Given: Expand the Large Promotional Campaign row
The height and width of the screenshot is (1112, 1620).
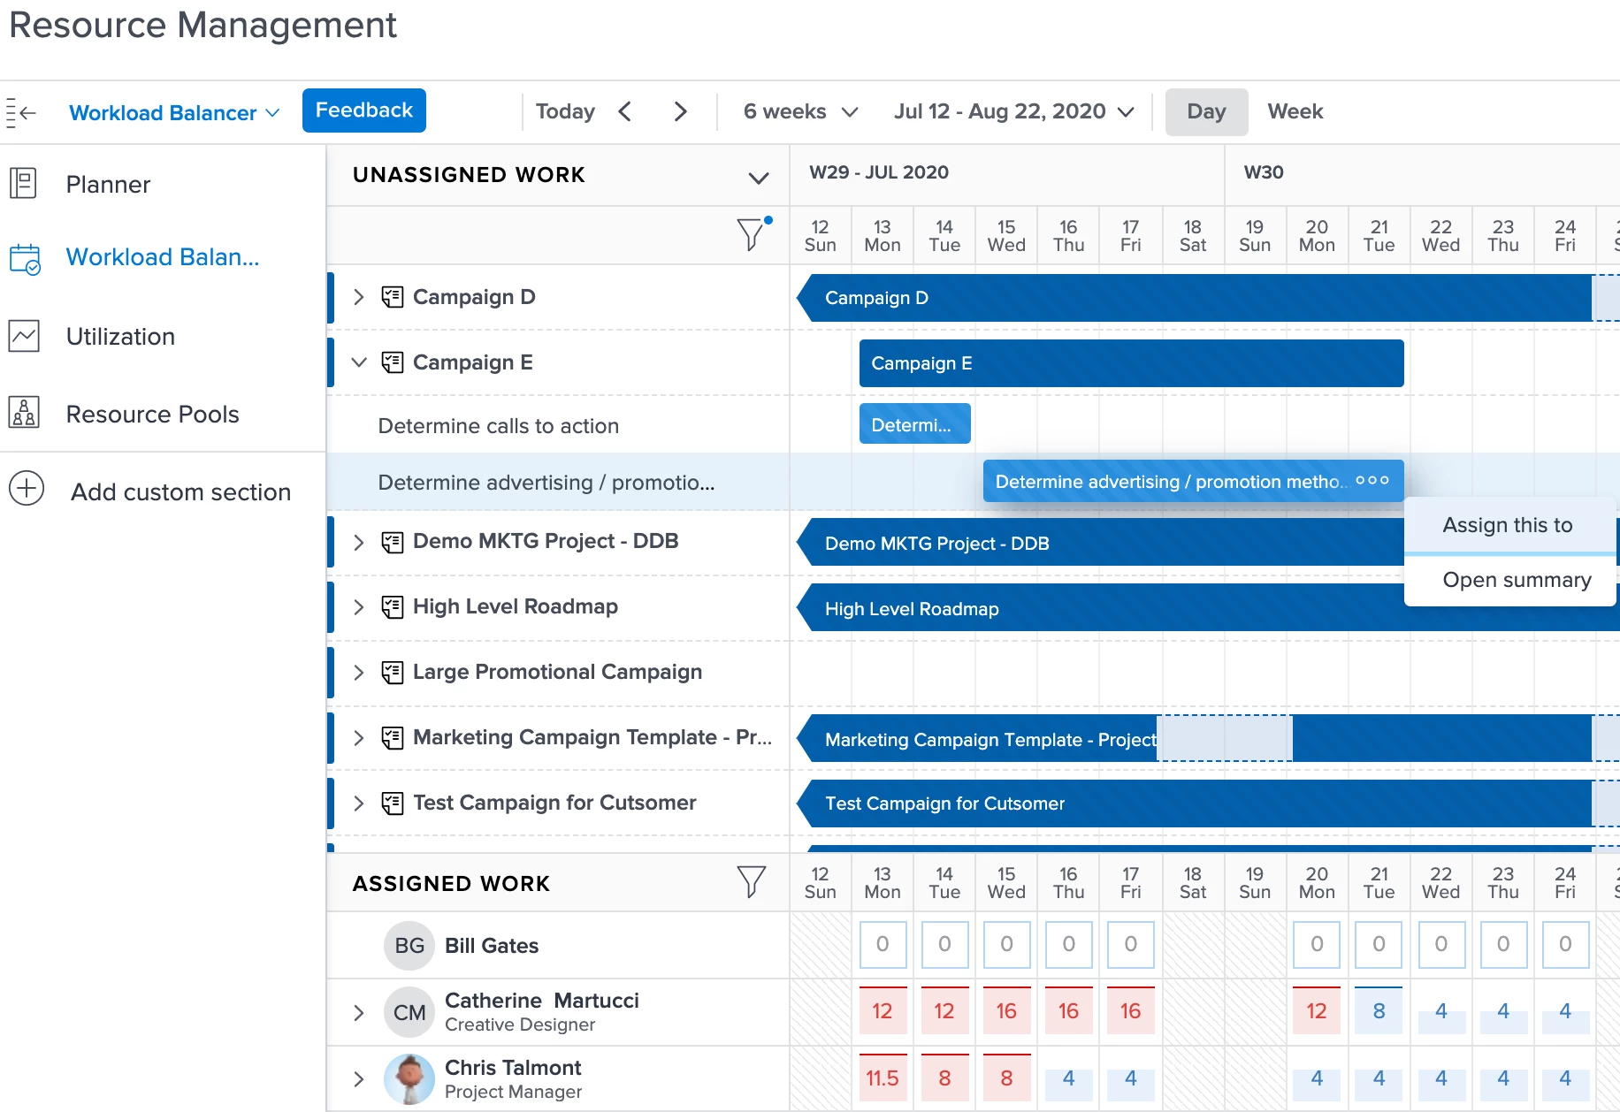Looking at the screenshot, I should tap(358, 673).
